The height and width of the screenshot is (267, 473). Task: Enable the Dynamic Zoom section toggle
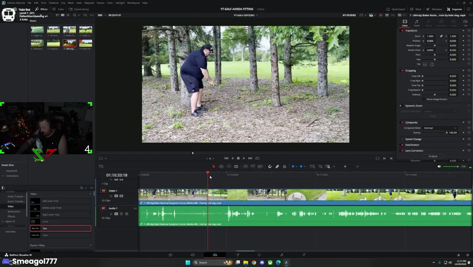(x=401, y=106)
